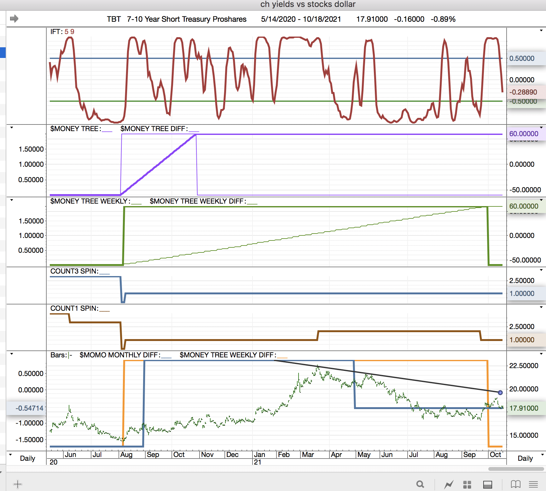Click the TBT ticker symbol in header
The image size is (546, 491).
113,19
